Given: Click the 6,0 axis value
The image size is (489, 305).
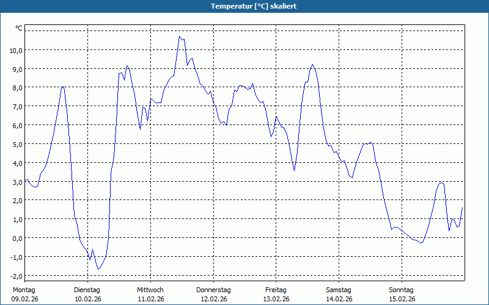Looking at the screenshot, I should point(18,126).
